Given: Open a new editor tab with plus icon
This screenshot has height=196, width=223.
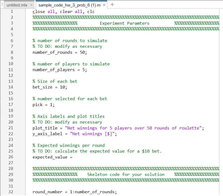Looking at the screenshot, I should (112, 5).
